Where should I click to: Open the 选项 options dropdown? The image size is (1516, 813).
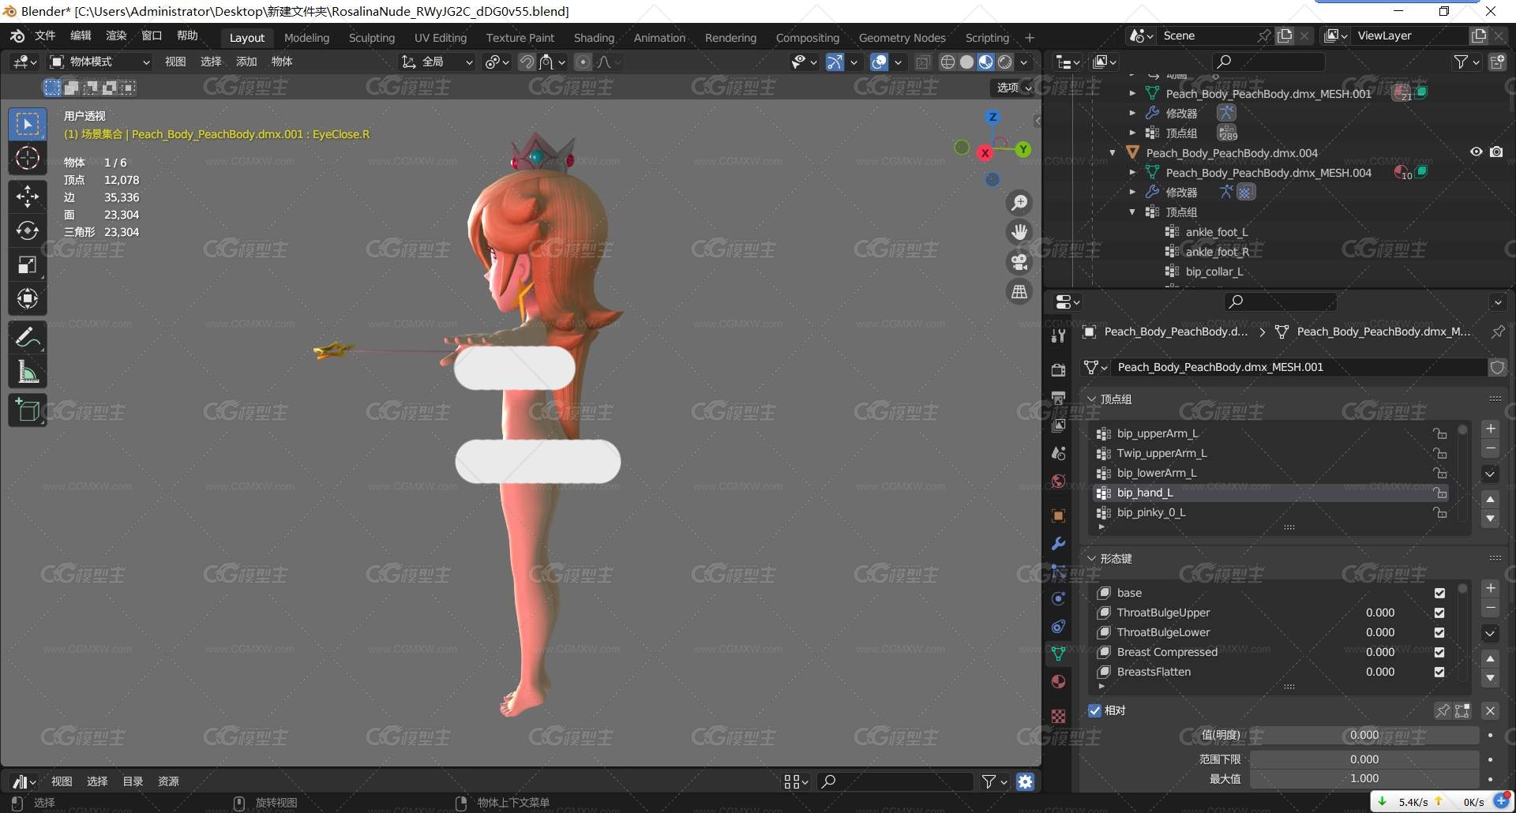[1013, 88]
